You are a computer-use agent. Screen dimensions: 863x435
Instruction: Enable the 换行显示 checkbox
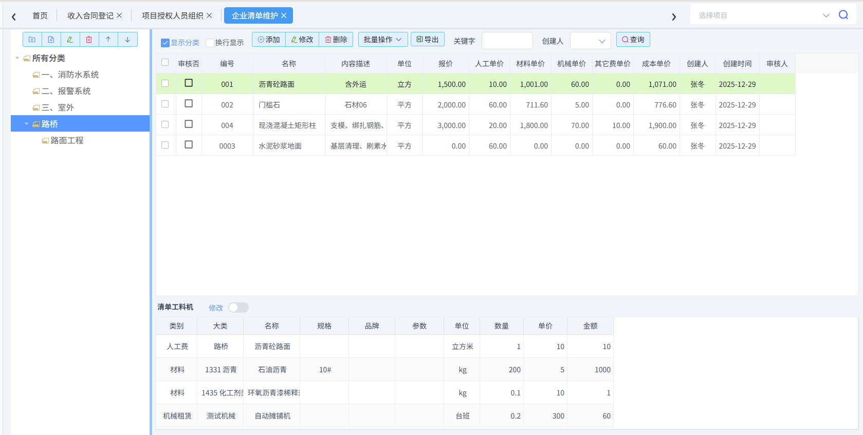click(x=210, y=43)
